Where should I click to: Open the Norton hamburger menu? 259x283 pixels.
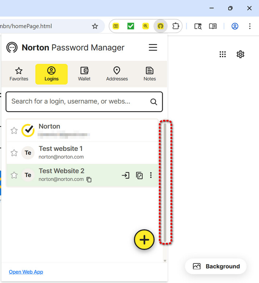click(153, 48)
